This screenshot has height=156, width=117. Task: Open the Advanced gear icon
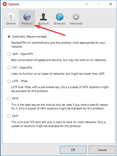(76, 17)
